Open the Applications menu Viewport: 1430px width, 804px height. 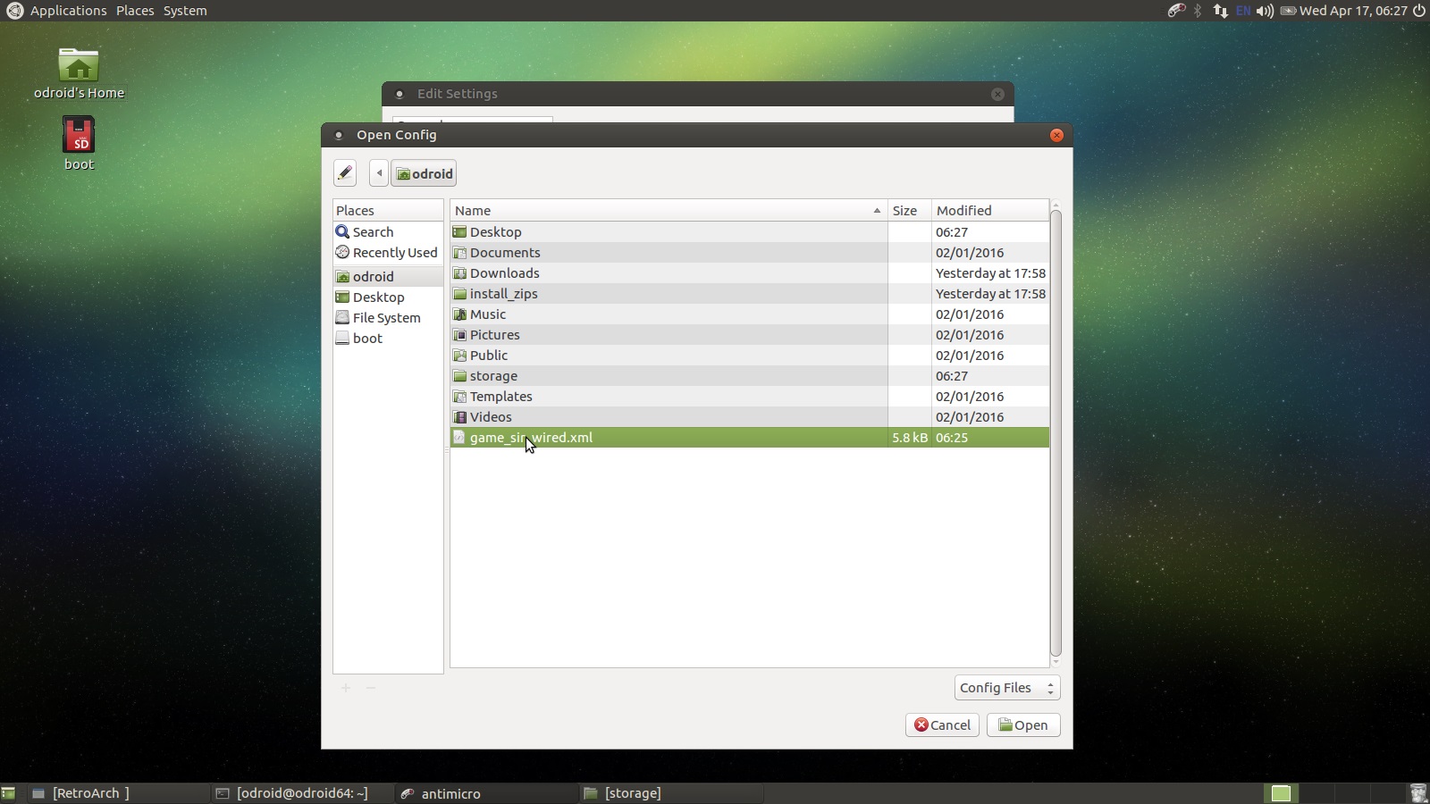(68, 11)
